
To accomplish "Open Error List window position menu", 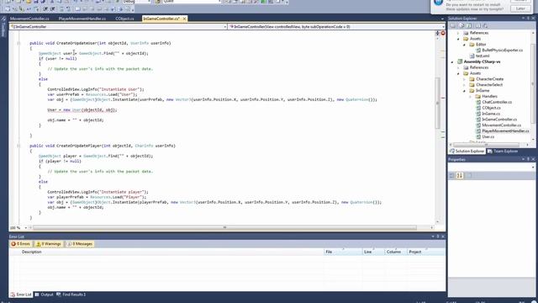I will click(433, 237).
